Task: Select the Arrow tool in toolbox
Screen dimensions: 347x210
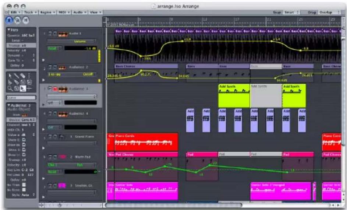Action: point(10,76)
